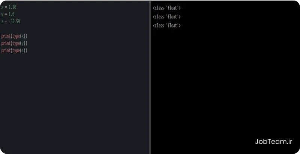The width and height of the screenshot is (300, 154).
Task: Click the value -35.59 in code
Action: [x=14, y=21]
